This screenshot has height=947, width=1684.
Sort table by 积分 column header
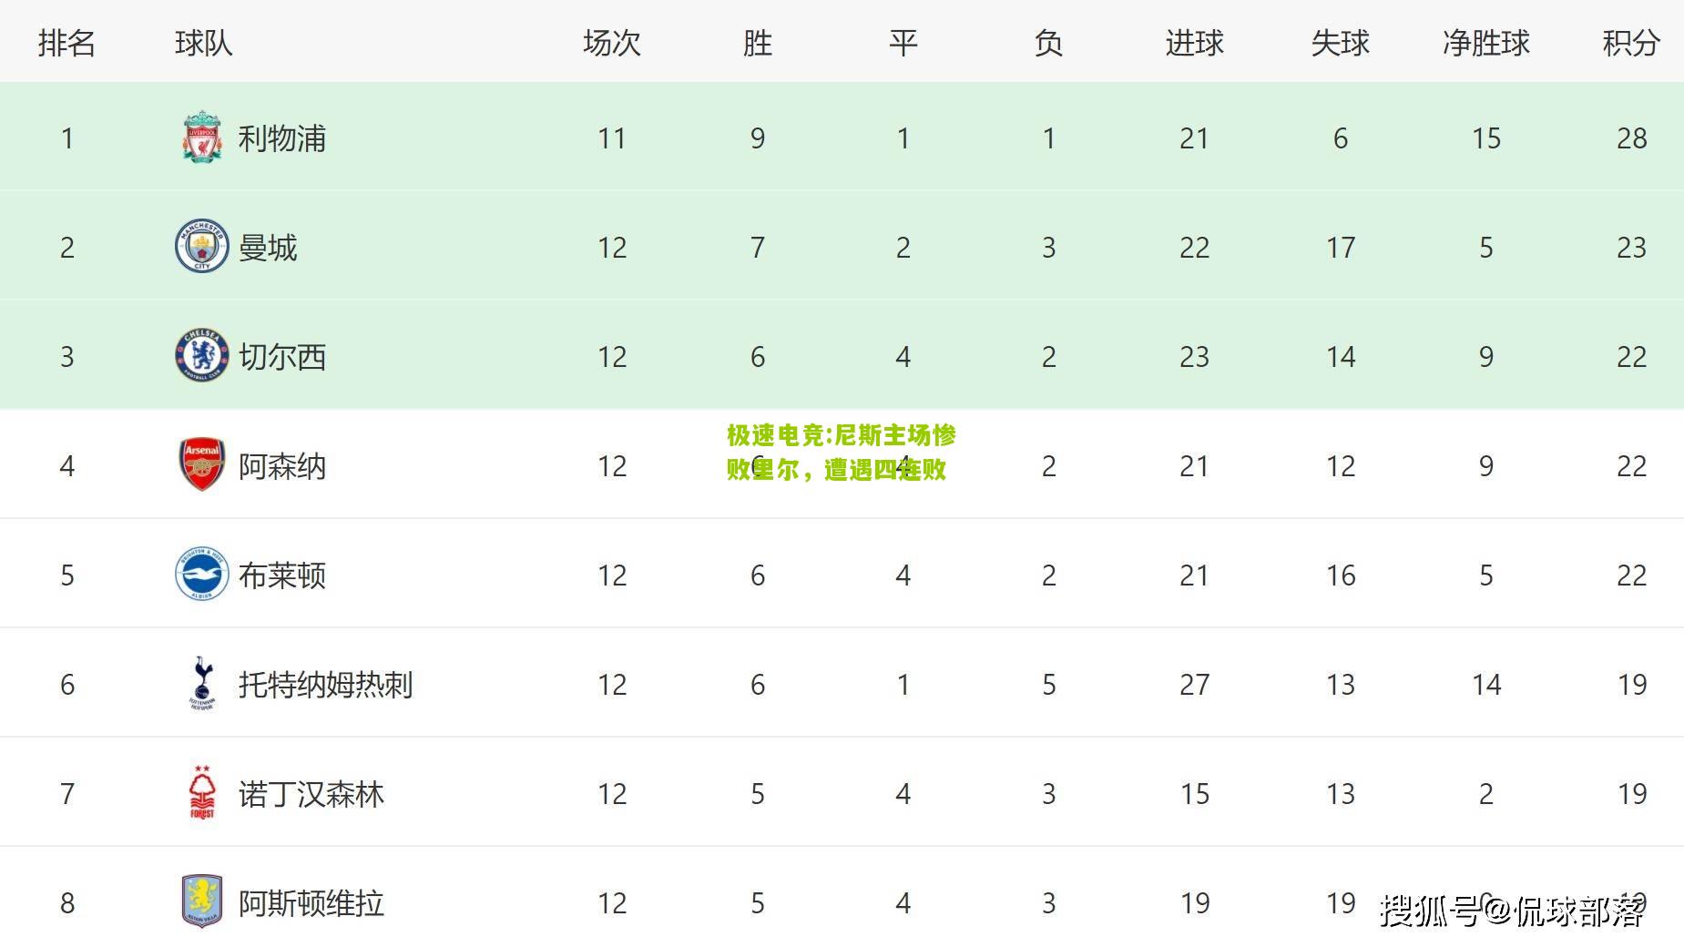coord(1631,43)
